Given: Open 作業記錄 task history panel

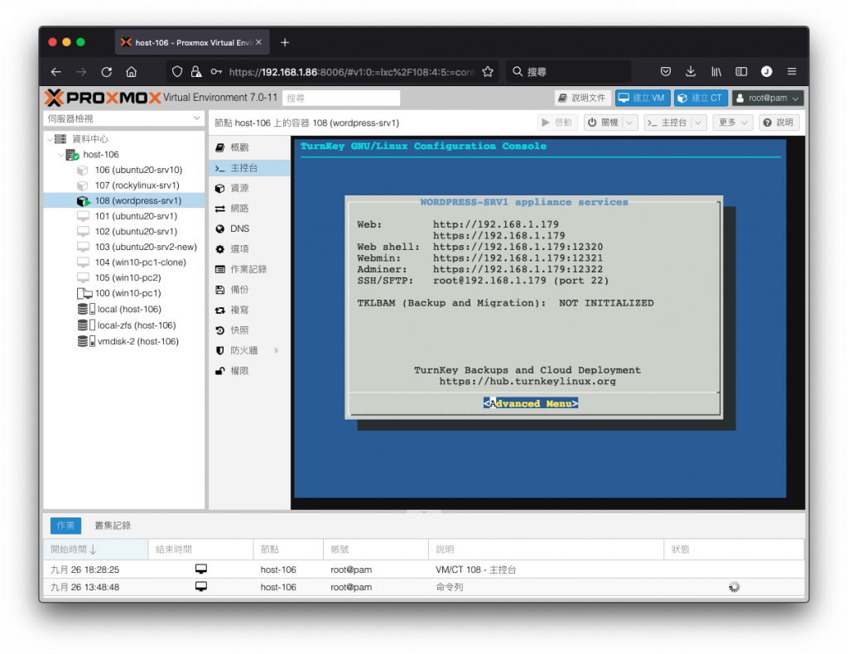Looking at the screenshot, I should click(249, 269).
